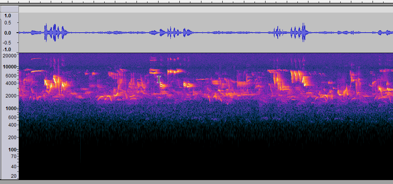Screen dimensions: 393x184
Task: Click the 600 Hz frequency scale label
Action: [12, 118]
